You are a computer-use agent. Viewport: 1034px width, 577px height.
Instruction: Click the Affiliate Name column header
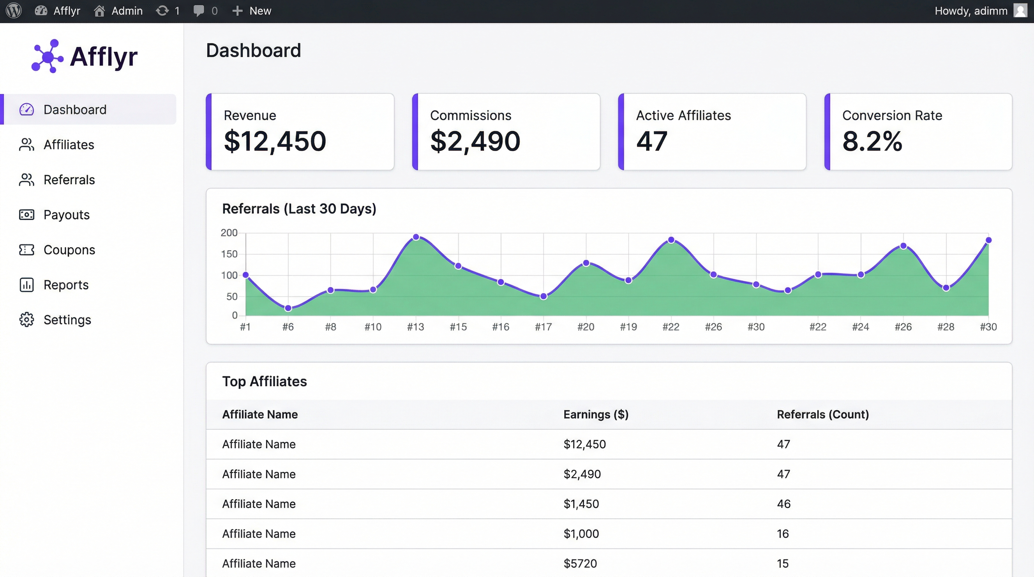pyautogui.click(x=260, y=414)
